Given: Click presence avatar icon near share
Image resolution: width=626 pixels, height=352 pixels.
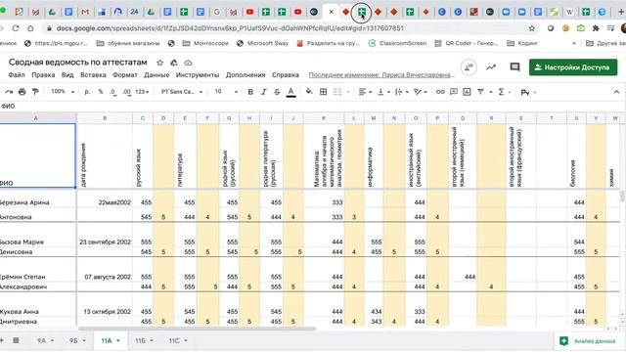Looking at the screenshot, I should point(469,67).
